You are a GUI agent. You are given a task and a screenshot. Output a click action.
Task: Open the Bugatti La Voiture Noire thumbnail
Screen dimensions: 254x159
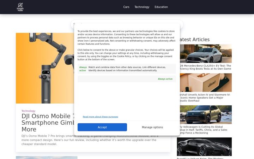(204, 147)
